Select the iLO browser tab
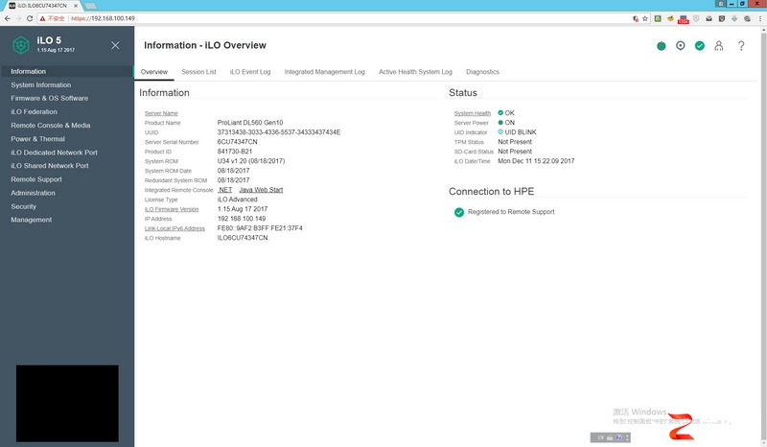Image resolution: width=767 pixels, height=447 pixels. [x=42, y=6]
